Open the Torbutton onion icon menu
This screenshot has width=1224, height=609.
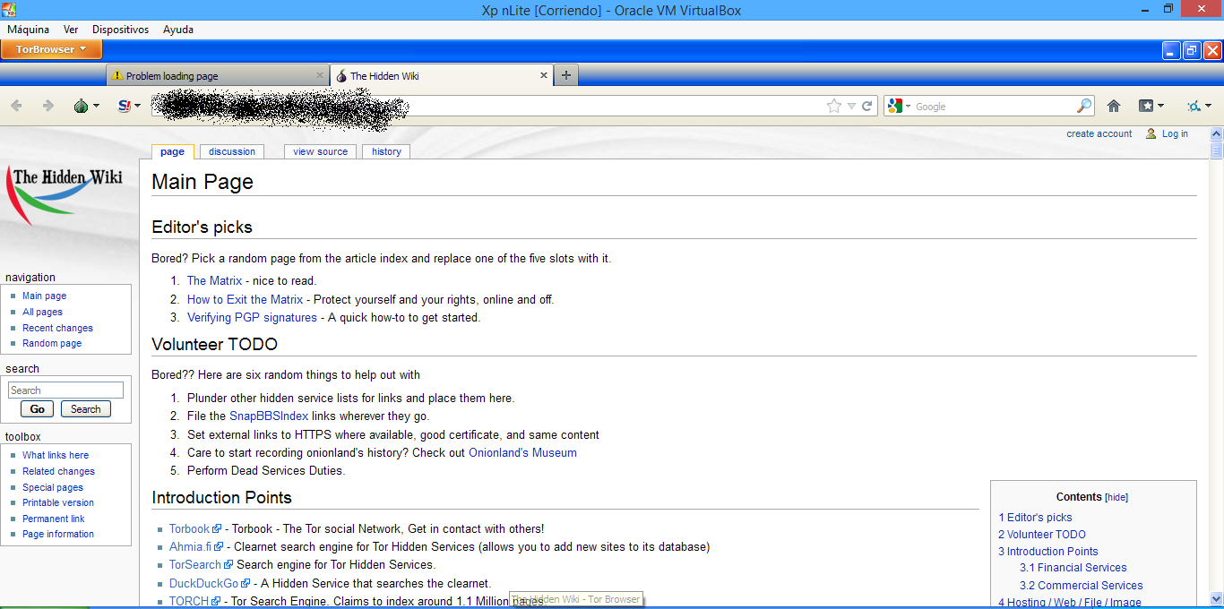[86, 106]
